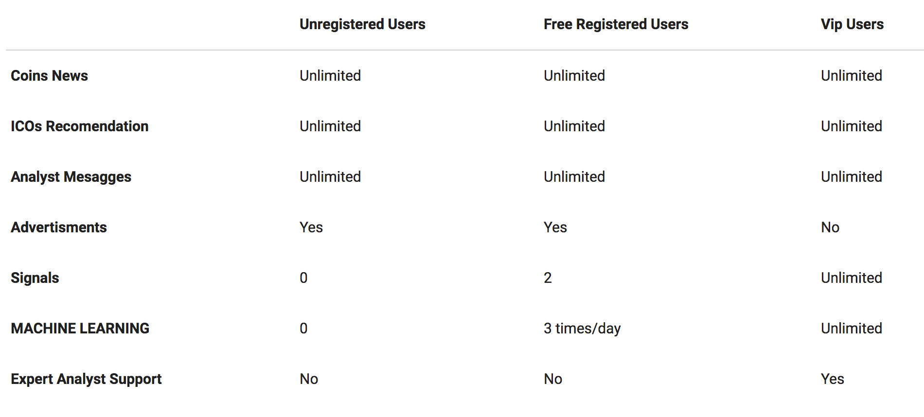Click Free Registered Users Unlimited for ICOs Recomendation
Viewport: 924px width, 417px height.
(x=574, y=126)
